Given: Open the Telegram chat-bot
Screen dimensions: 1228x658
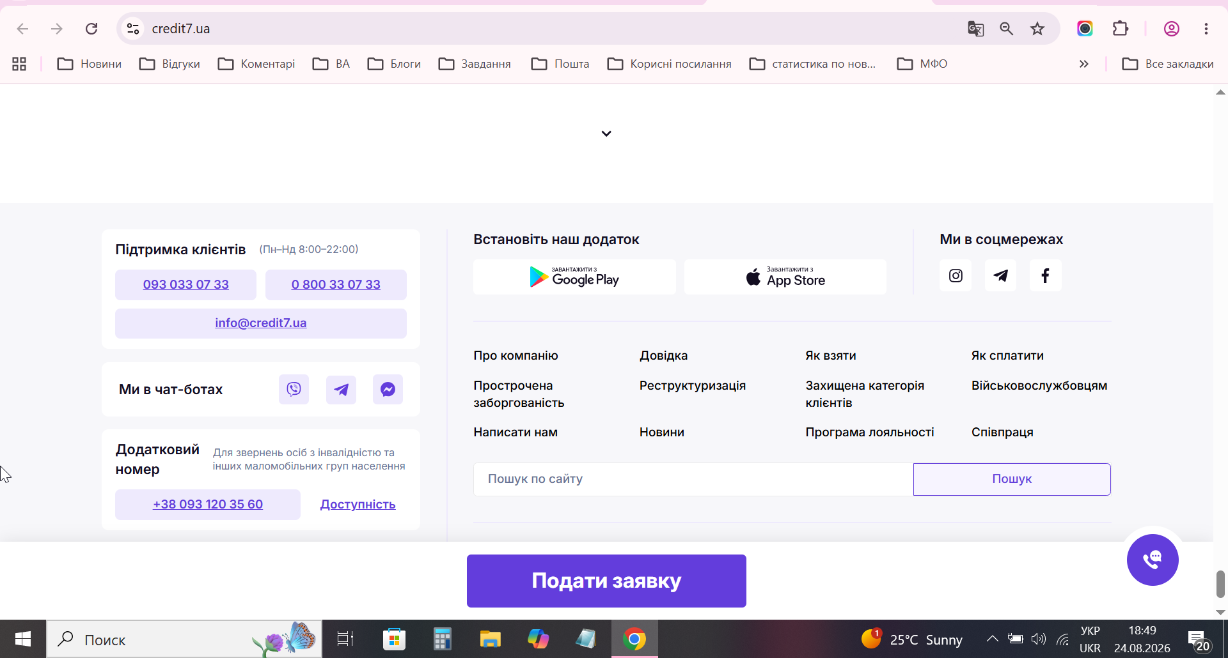Looking at the screenshot, I should pos(341,389).
